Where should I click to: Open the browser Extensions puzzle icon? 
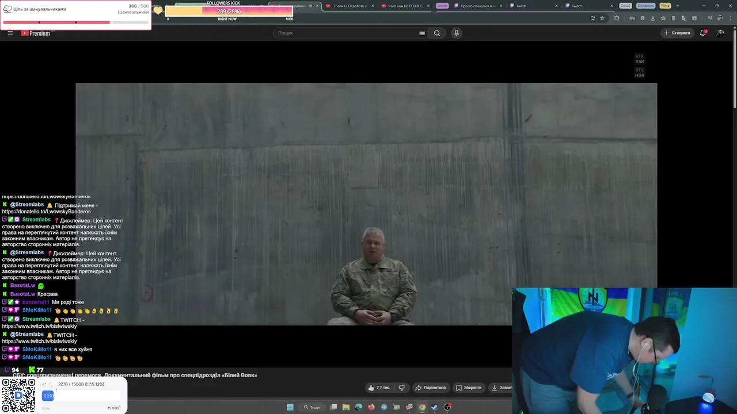[x=617, y=18]
